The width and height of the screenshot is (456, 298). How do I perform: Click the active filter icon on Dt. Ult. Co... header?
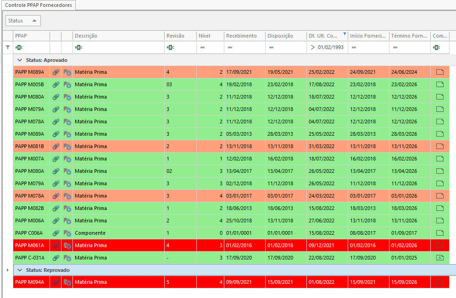(345, 34)
